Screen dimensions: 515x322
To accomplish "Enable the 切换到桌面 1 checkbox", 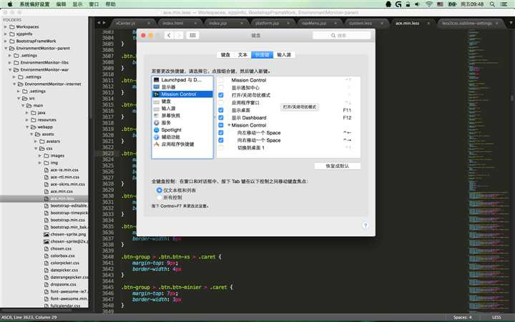I will tap(221, 148).
